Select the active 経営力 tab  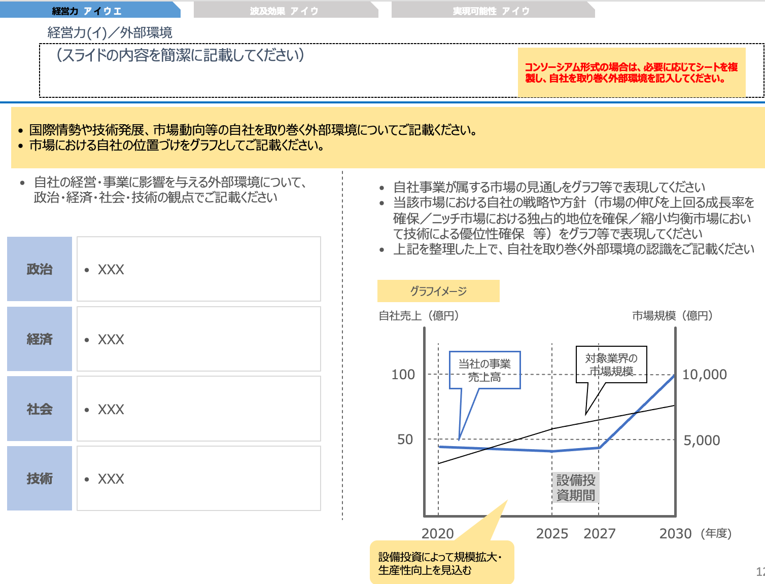86,9
